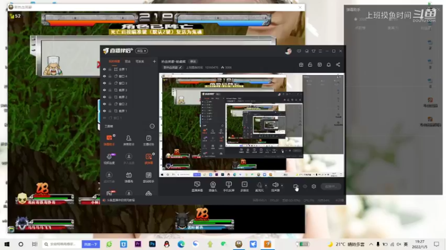Toggle the lock on the 全屏 1 source
The height and width of the screenshot is (250, 446).
click(110, 69)
